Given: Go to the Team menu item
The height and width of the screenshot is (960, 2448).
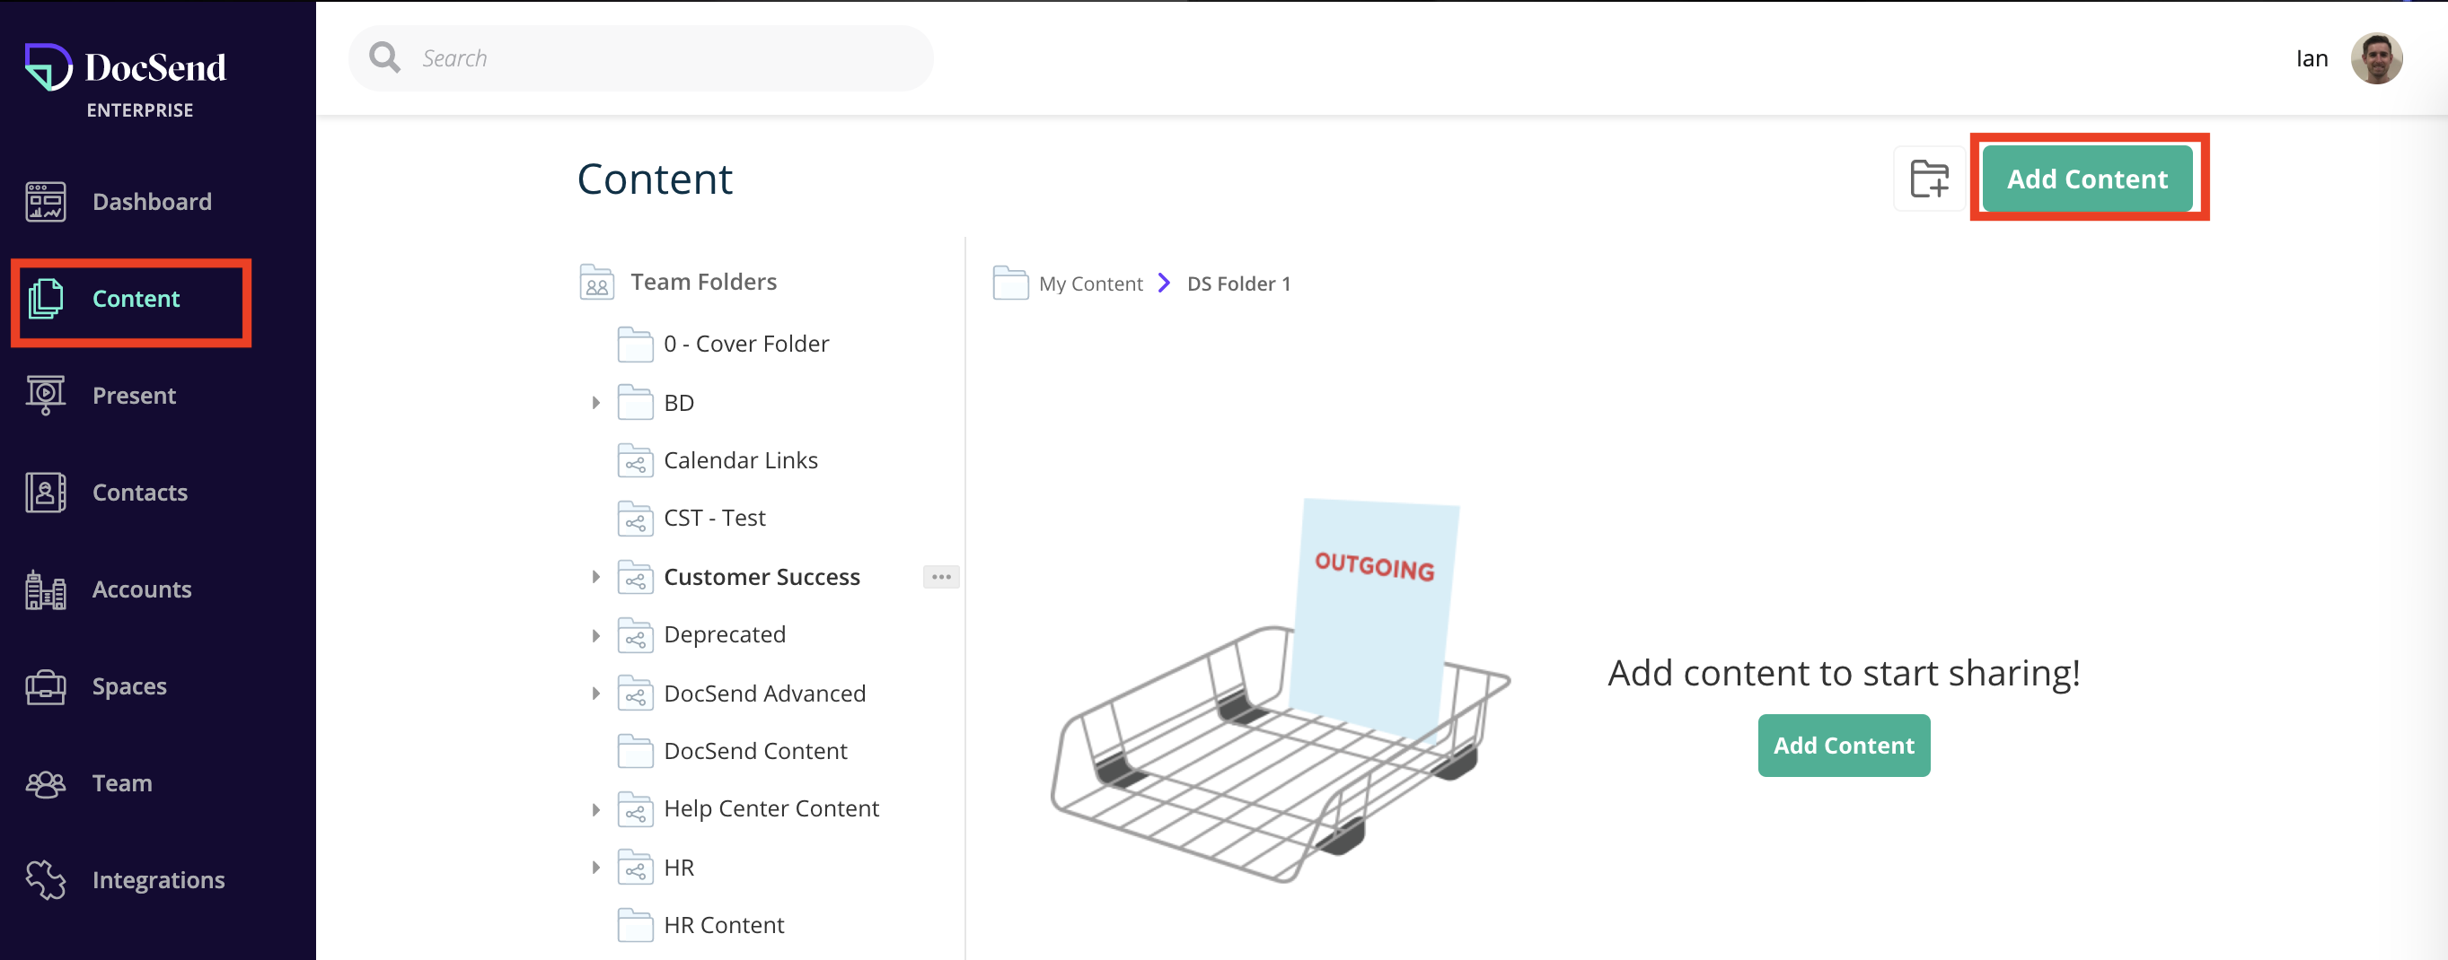Looking at the screenshot, I should [x=121, y=783].
